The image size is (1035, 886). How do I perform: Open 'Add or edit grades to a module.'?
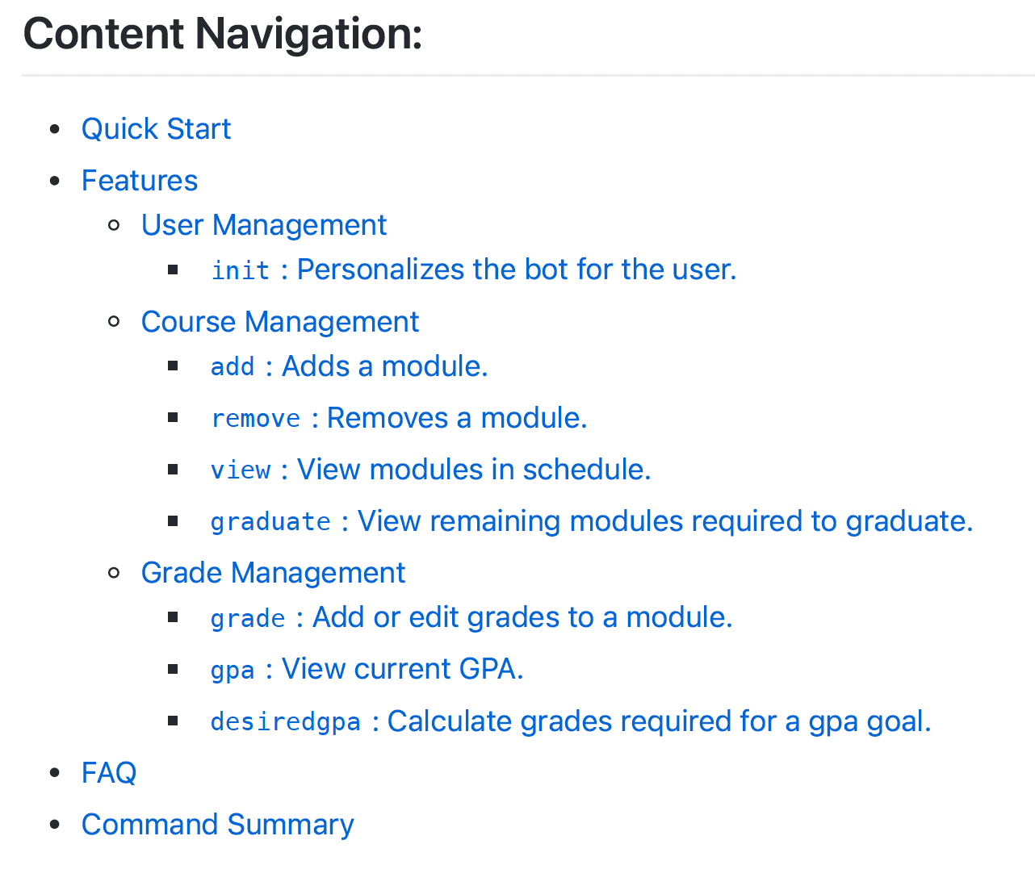point(522,617)
